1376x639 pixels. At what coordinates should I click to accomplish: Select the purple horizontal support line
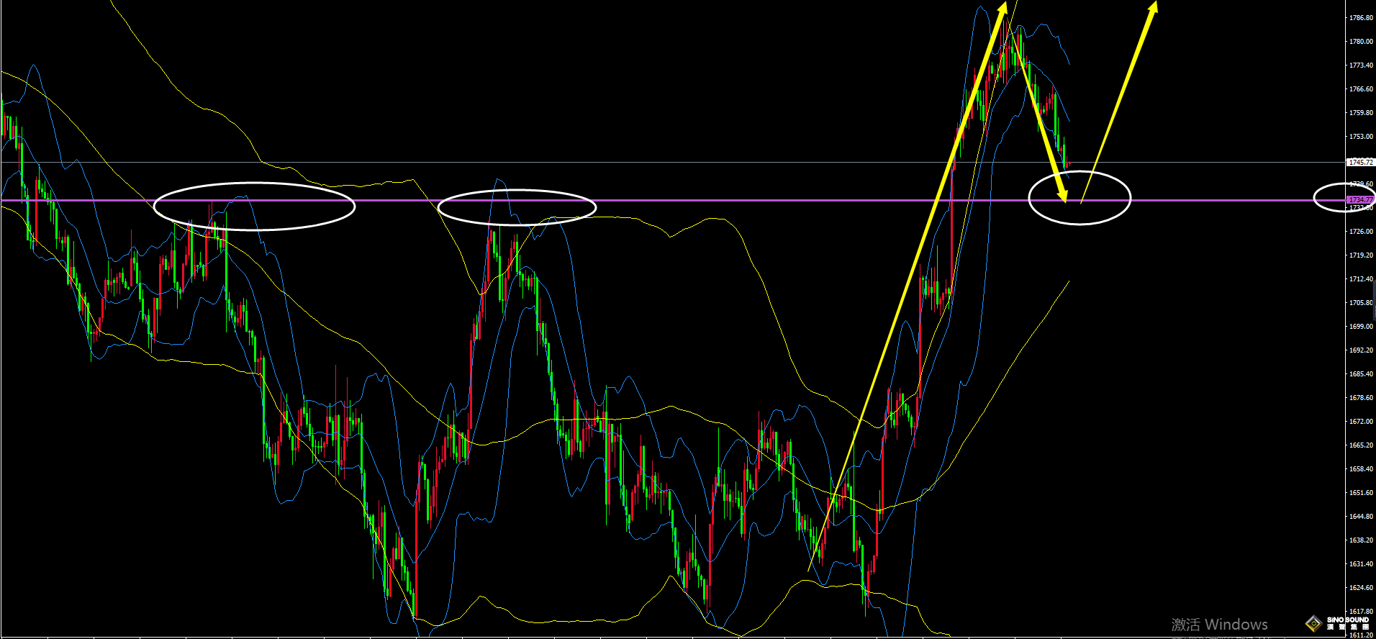[673, 200]
